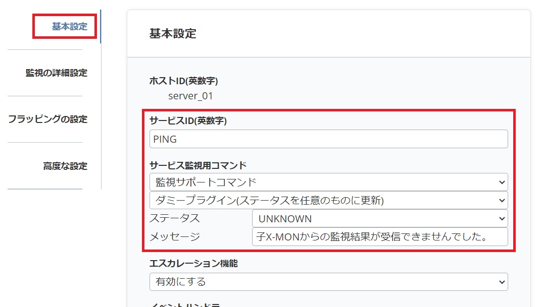The width and height of the screenshot is (542, 307).
Task: Select the フラッピングの設定 section
Action: (x=48, y=118)
